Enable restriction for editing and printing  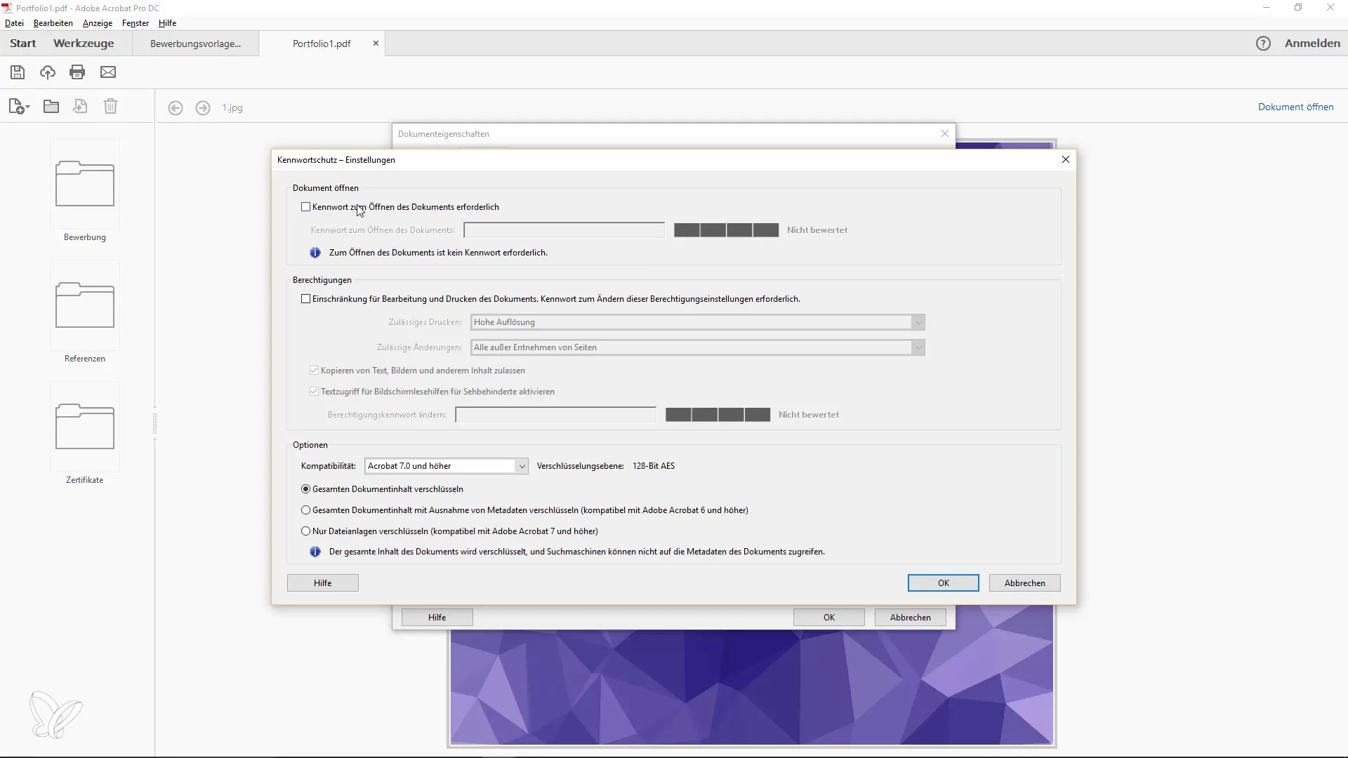[305, 299]
